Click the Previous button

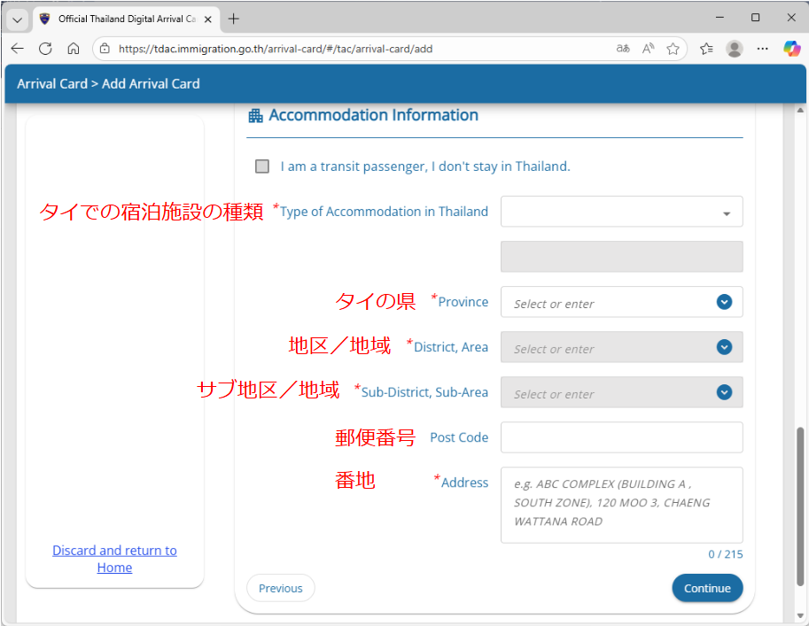tap(280, 588)
